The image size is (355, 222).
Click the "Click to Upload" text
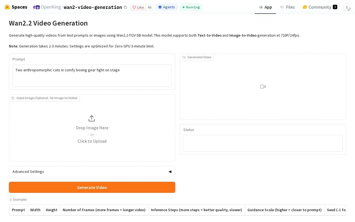92,141
